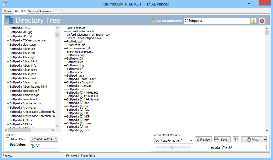Click the Files: 2643 status bar entry

pos(88,156)
